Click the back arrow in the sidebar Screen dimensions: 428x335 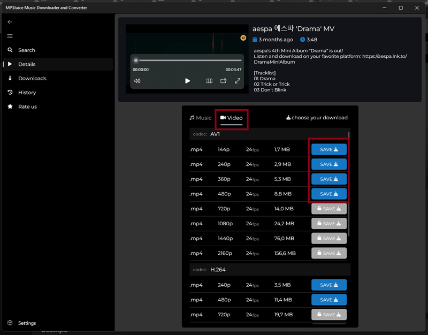10,22
